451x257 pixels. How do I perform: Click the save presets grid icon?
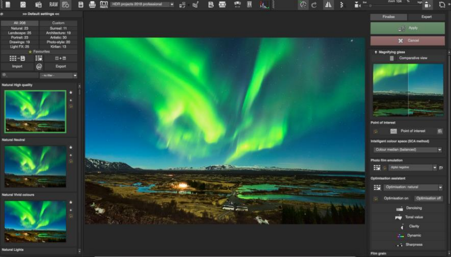[17, 58]
